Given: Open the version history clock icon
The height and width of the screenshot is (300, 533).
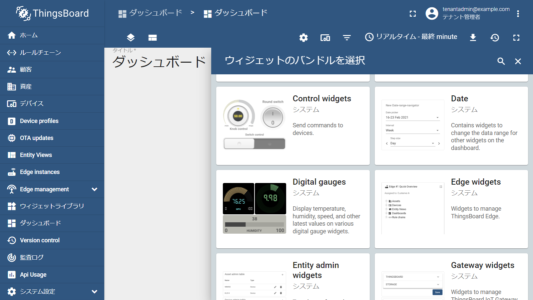Looking at the screenshot, I should (495, 38).
